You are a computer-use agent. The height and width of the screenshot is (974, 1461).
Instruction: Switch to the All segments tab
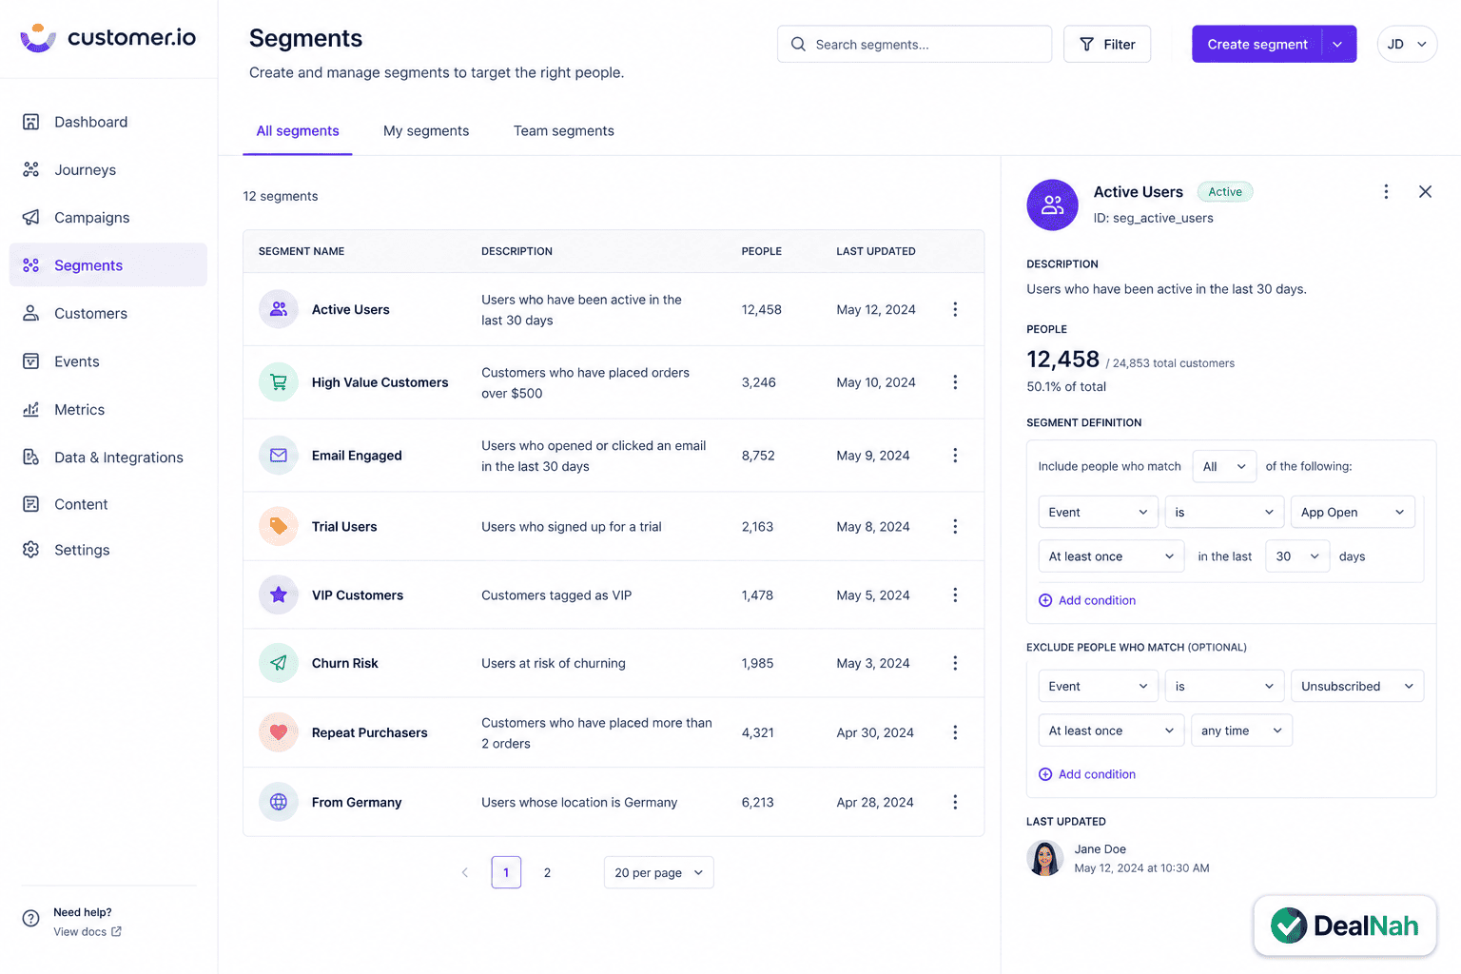point(298,131)
